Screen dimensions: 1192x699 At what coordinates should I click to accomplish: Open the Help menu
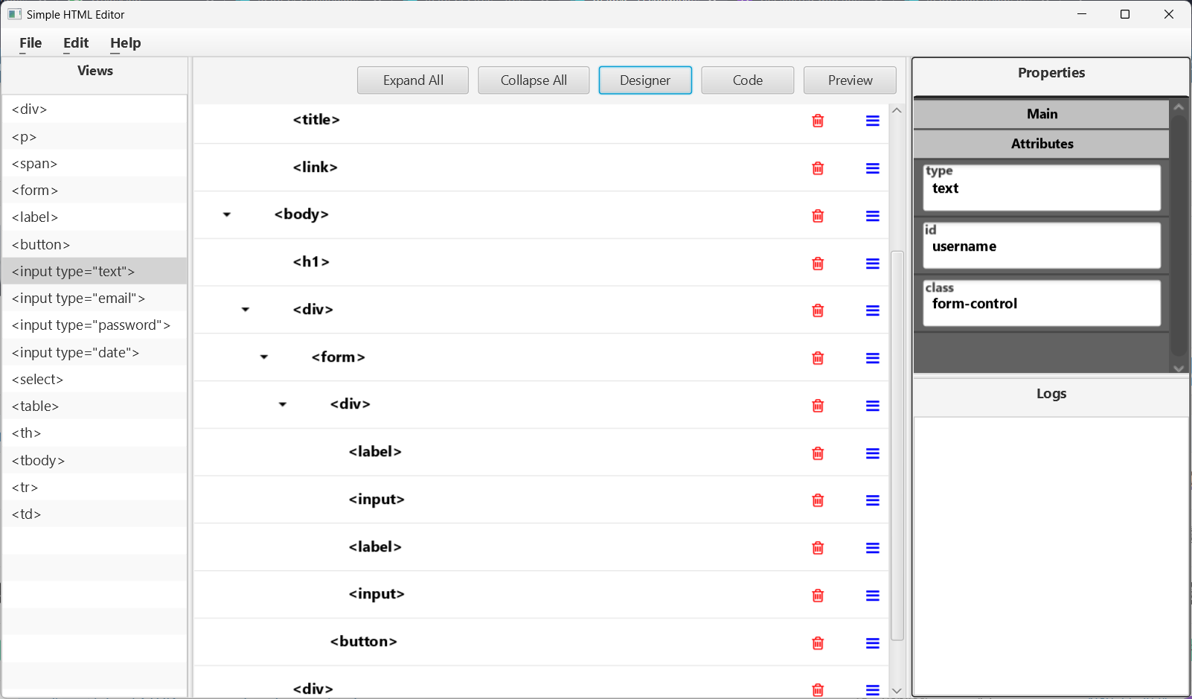126,43
